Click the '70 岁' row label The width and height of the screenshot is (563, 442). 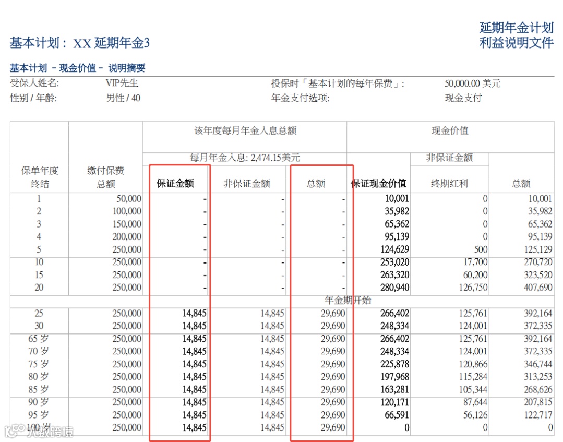pos(39,351)
